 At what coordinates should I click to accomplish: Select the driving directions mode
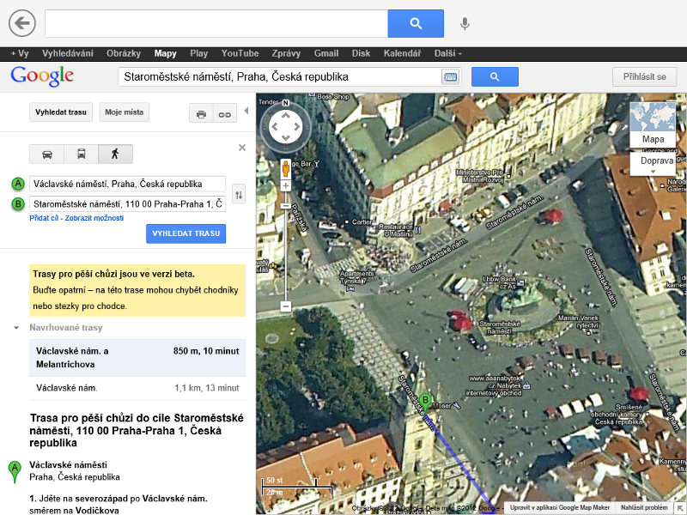[47, 154]
